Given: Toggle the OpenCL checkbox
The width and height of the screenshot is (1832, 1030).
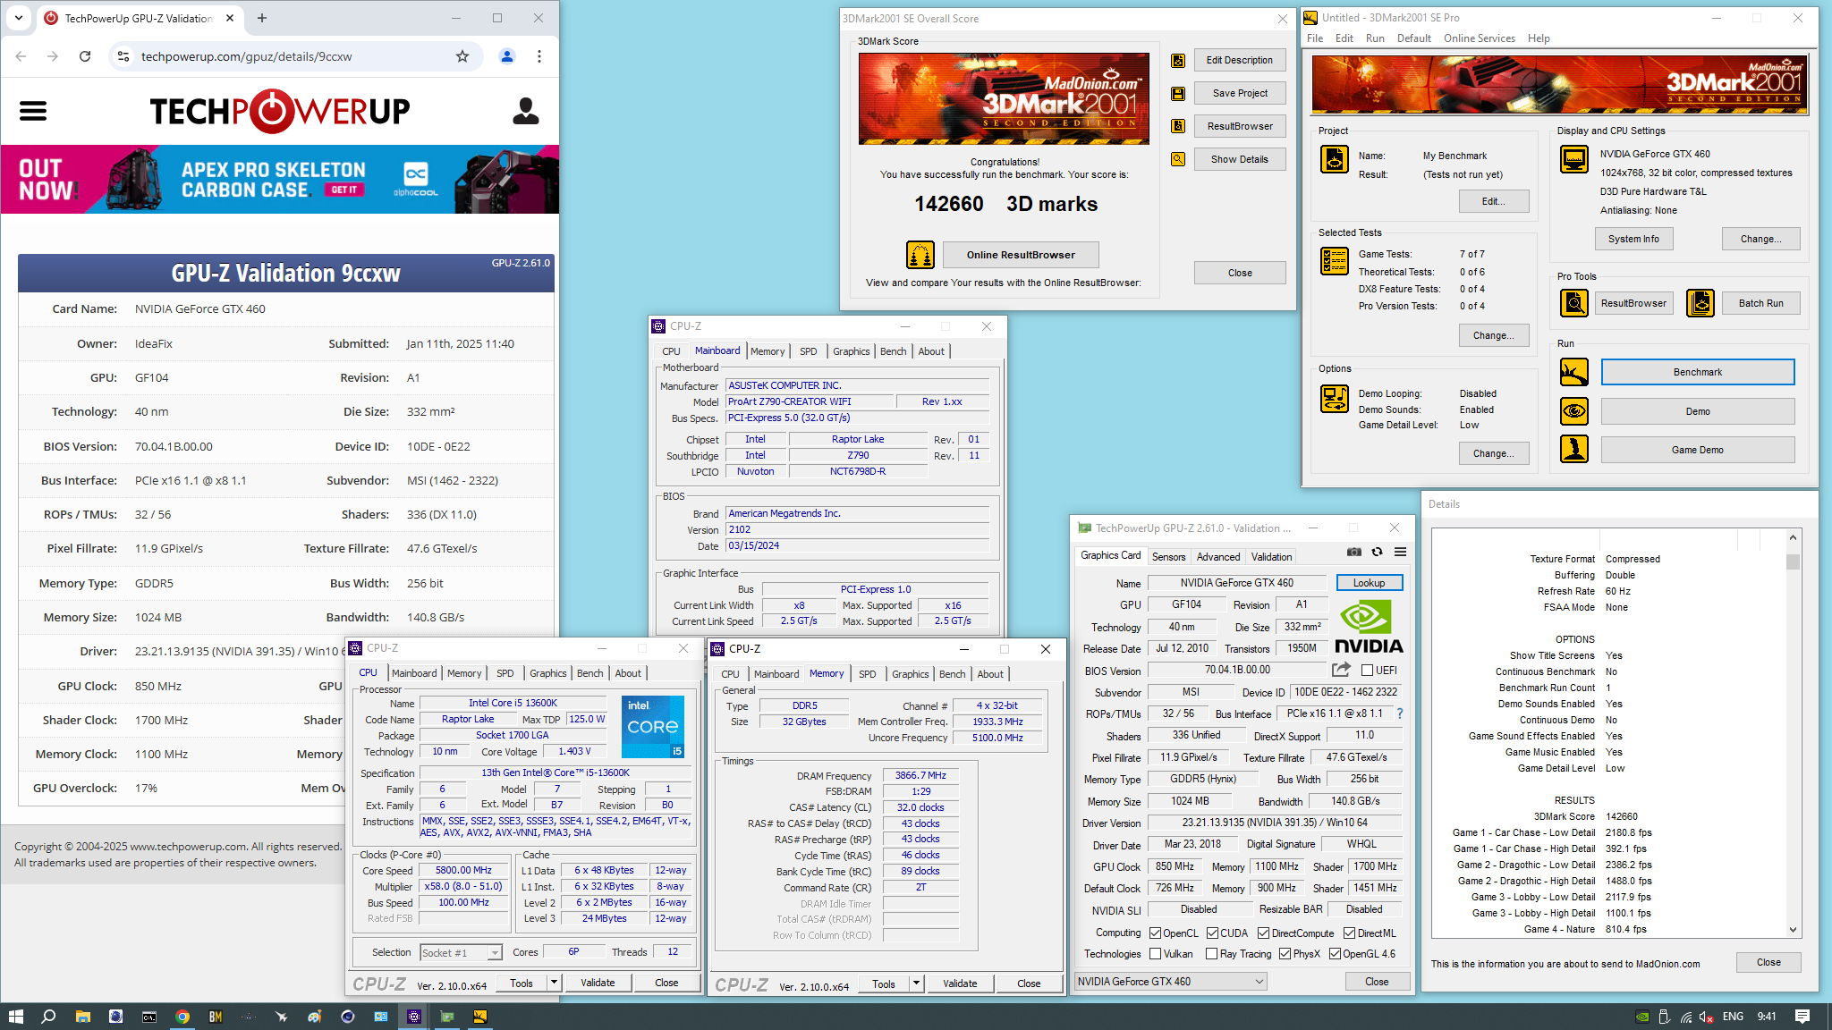Looking at the screenshot, I should point(1155,933).
